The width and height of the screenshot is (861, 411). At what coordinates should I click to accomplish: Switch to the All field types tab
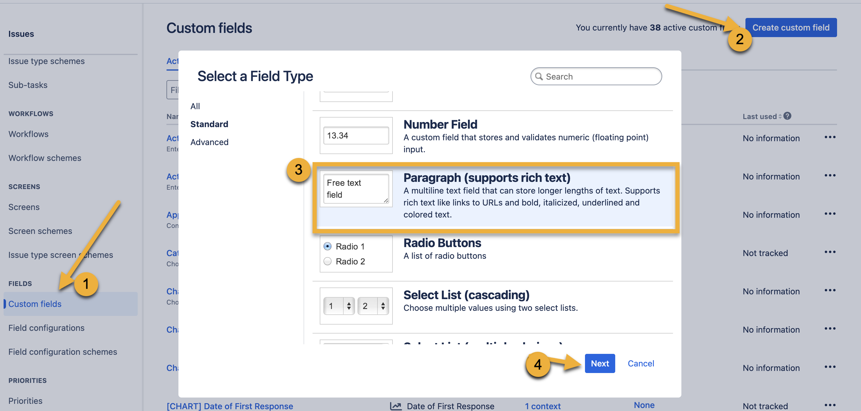[x=195, y=106]
